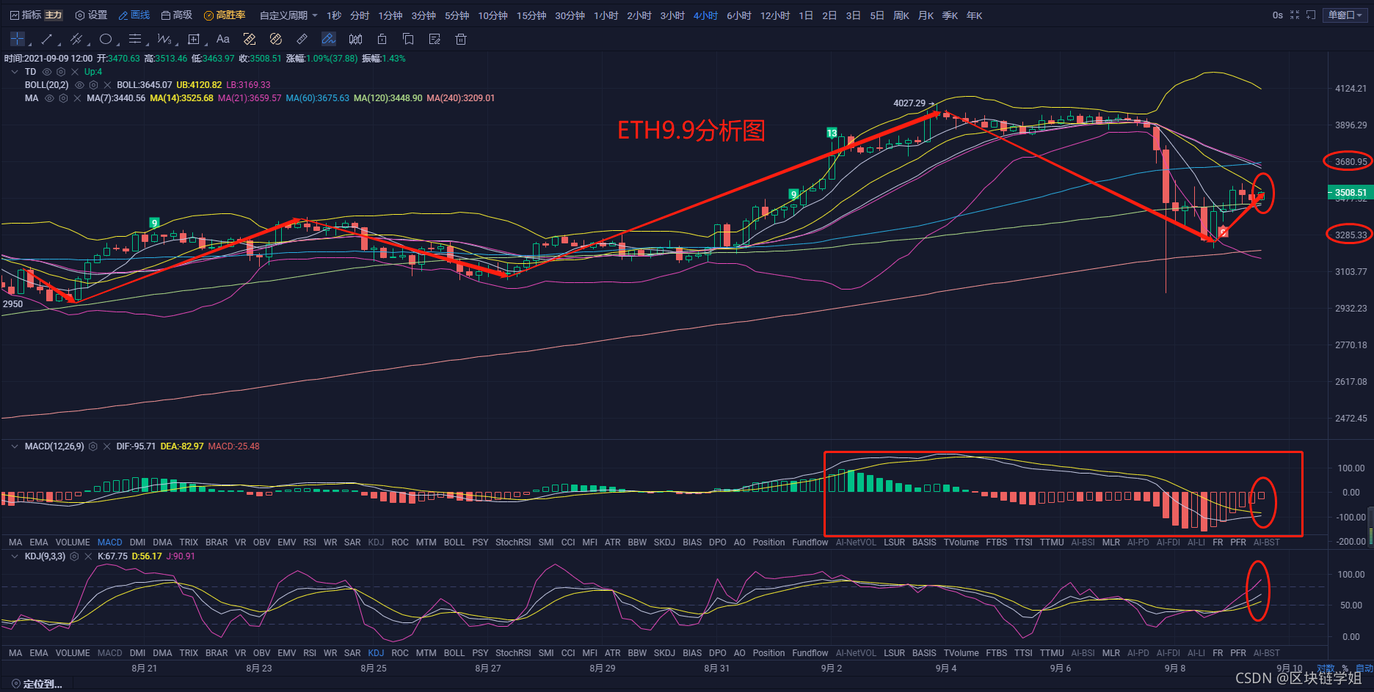Image resolution: width=1374 pixels, height=692 pixels.
Task: Click the lock drawings icon
Action: (x=382, y=39)
